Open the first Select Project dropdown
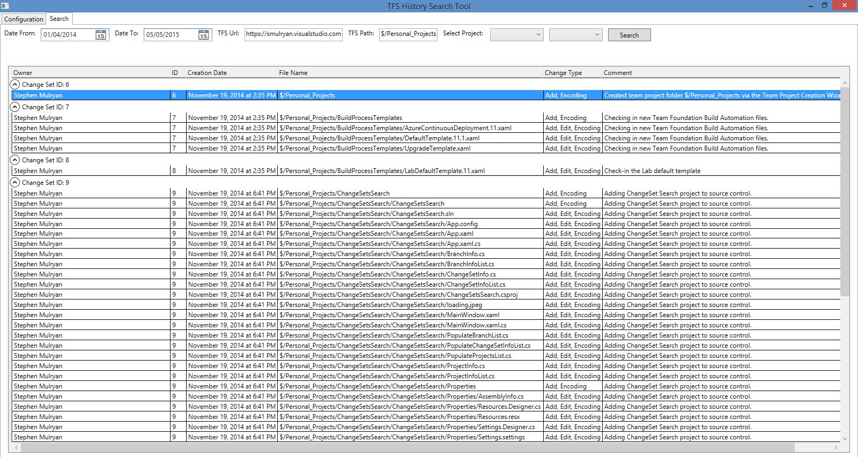Viewport: 858px width, 457px height. 516,35
